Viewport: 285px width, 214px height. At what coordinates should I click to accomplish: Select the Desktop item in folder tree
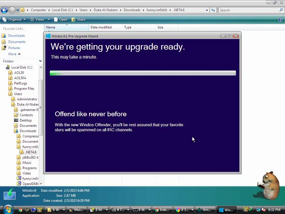[x=26, y=120]
